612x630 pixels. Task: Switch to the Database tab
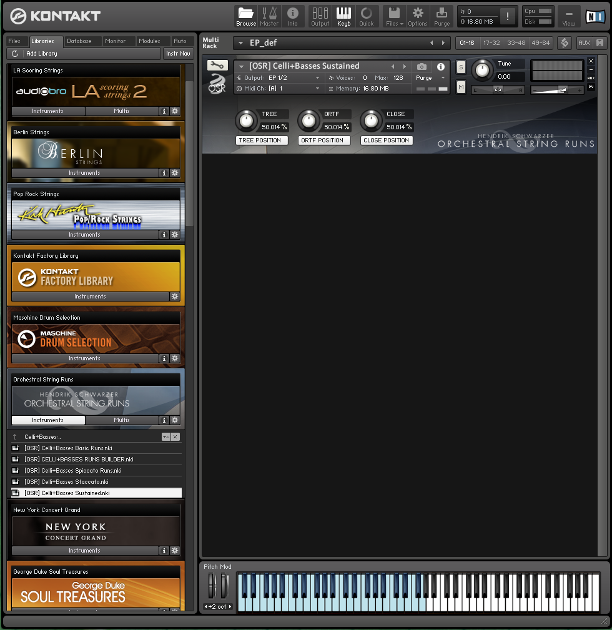click(79, 41)
